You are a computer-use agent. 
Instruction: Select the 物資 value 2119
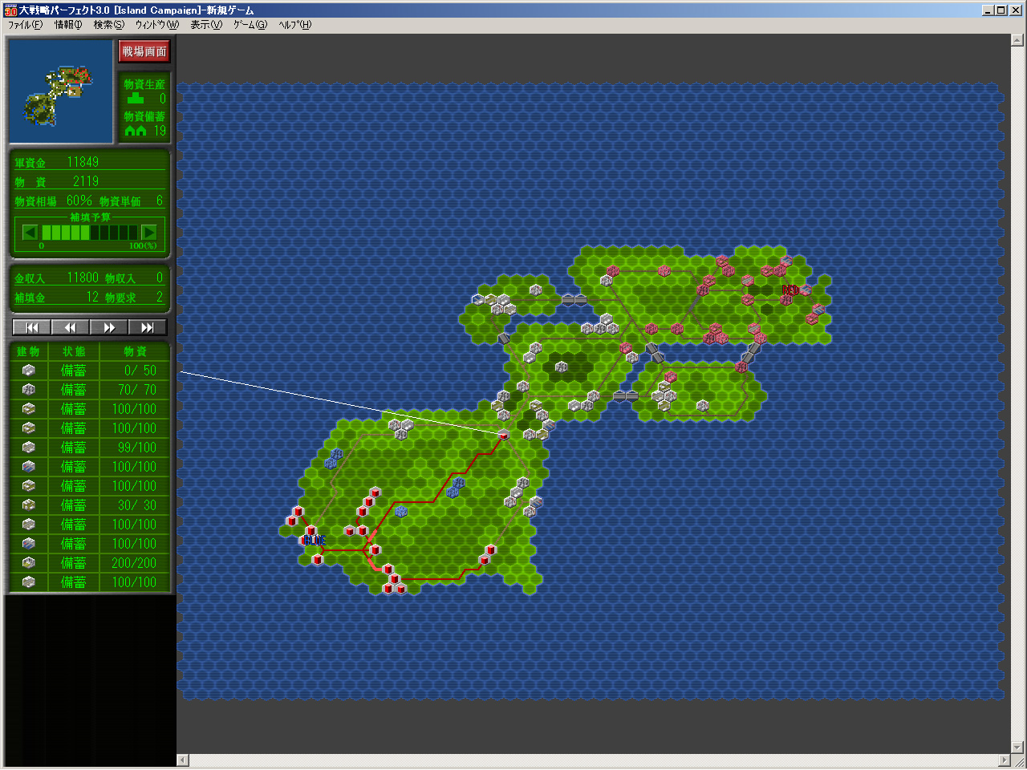point(86,181)
